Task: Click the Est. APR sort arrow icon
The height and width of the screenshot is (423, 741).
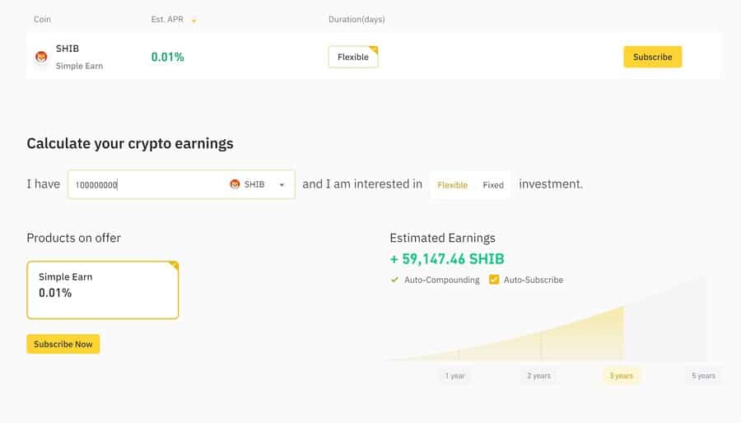Action: click(x=193, y=21)
